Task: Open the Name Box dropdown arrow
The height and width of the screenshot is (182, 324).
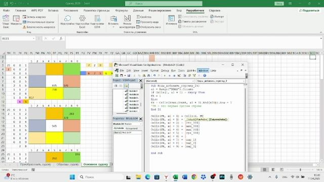Action: click(x=34, y=38)
